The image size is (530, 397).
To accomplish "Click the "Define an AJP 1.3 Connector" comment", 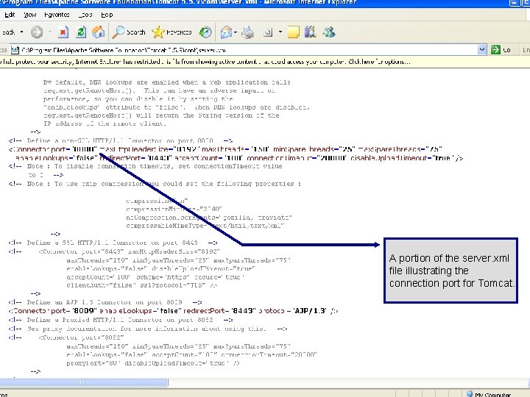I will 105,302.
